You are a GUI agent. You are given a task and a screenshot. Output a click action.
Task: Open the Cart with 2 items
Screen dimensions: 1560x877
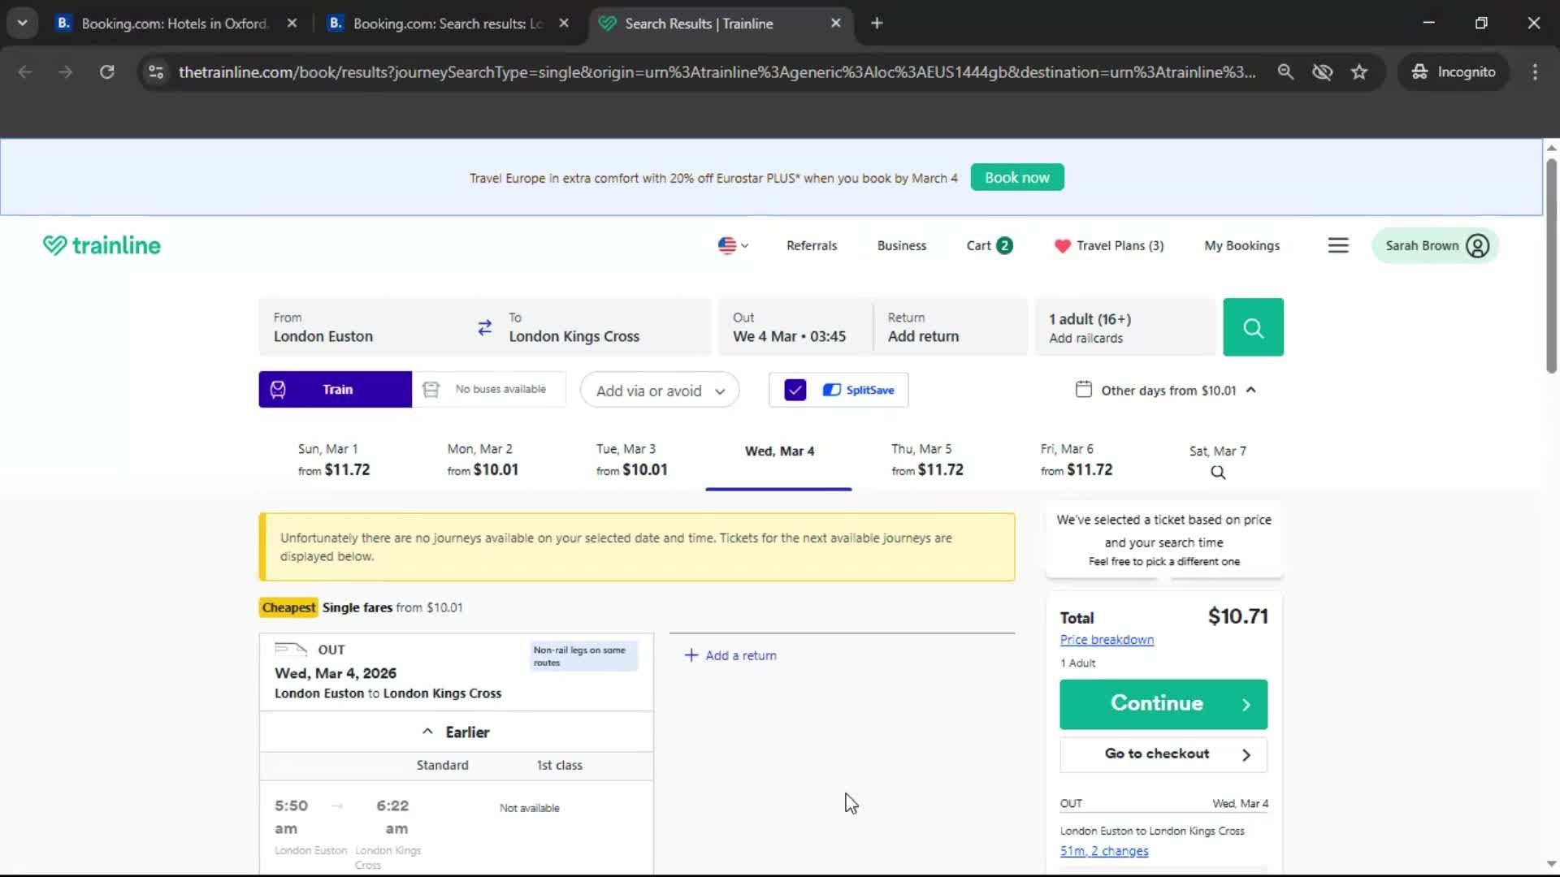coord(988,244)
